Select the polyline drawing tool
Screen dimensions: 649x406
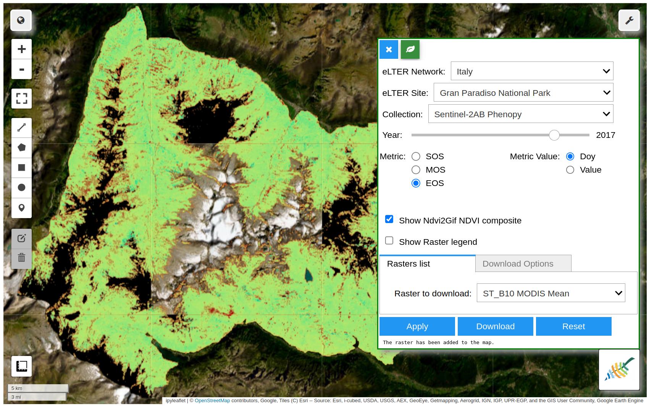point(21,127)
